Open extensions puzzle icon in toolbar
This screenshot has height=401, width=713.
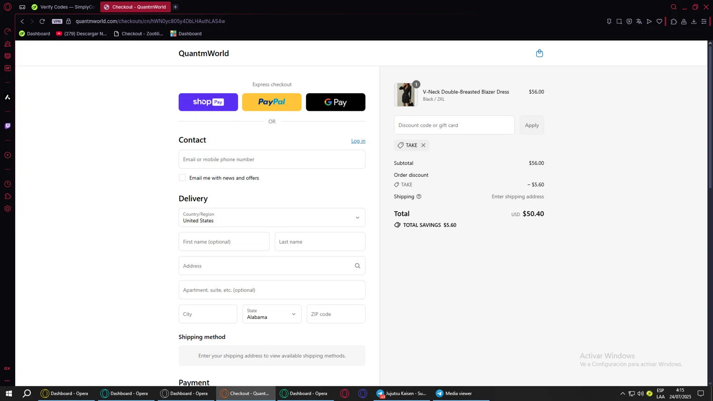(674, 21)
